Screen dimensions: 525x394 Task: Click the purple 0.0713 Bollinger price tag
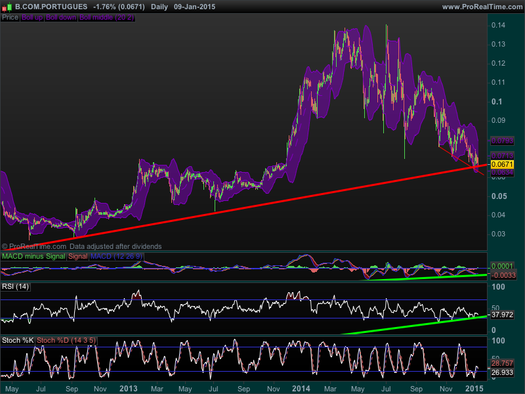tap(501, 155)
